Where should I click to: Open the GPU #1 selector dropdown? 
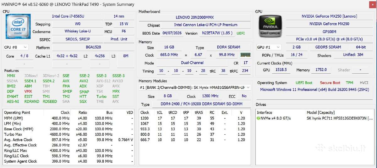tap(269, 47)
